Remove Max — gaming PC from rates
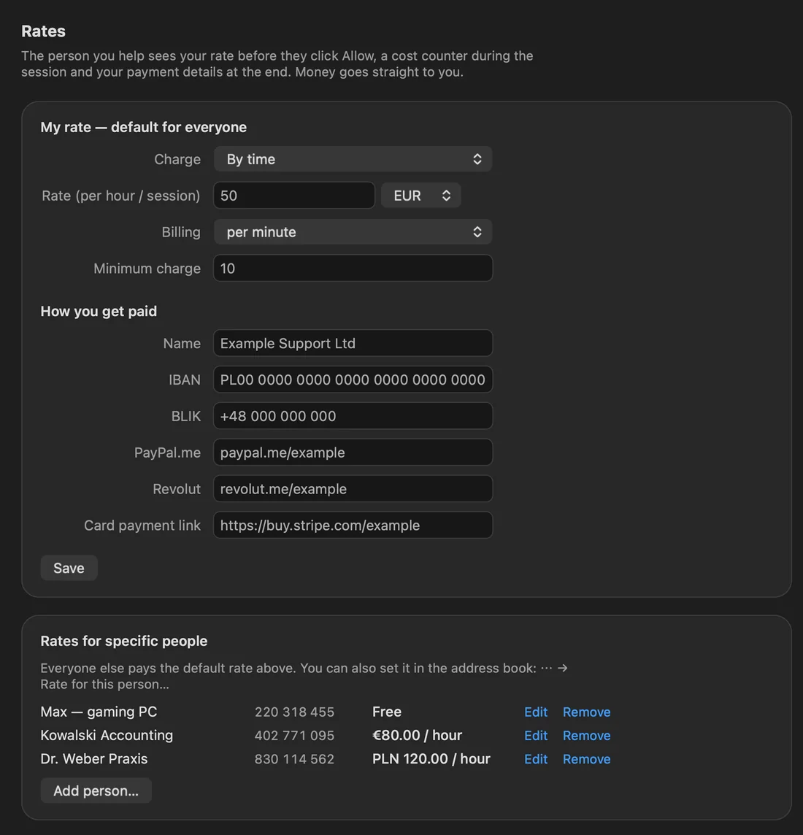 click(x=587, y=712)
